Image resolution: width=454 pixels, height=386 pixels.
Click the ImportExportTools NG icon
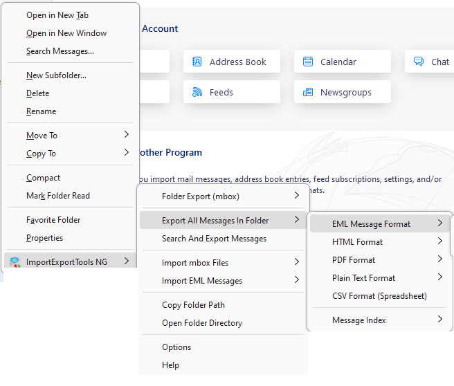(15, 261)
